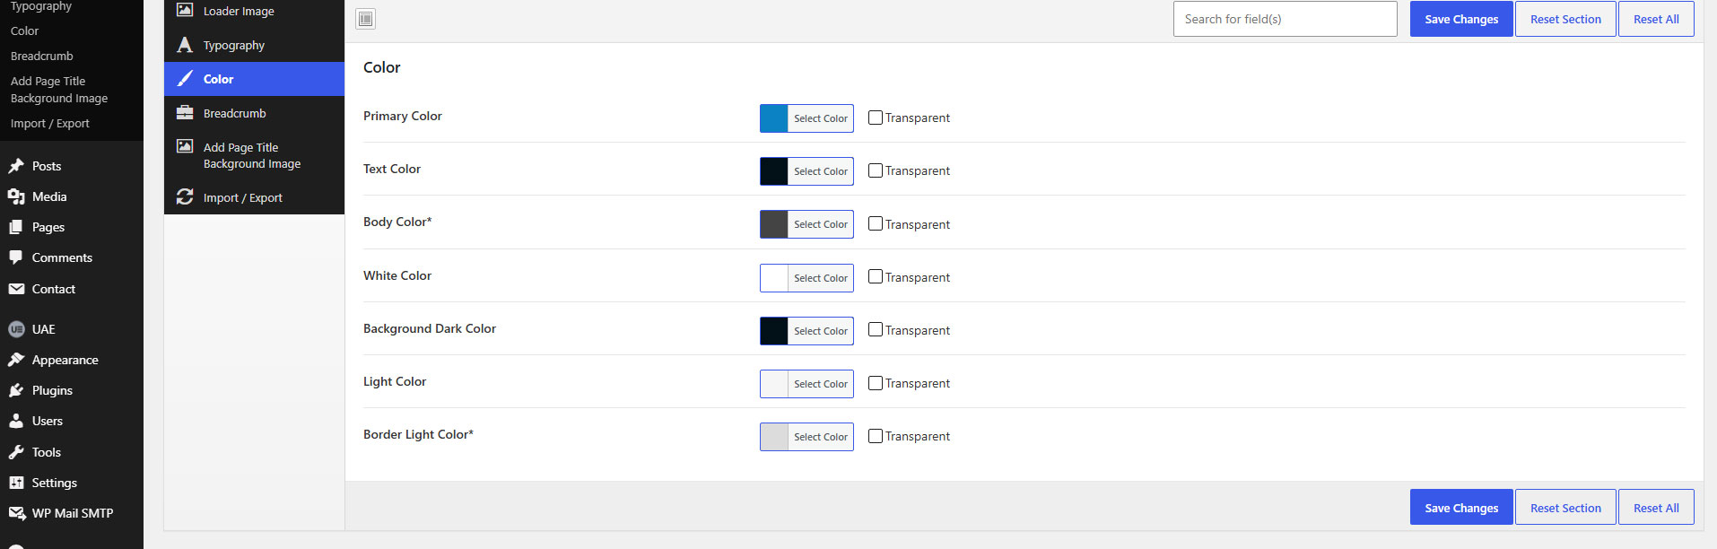Click the bottom Reset Section button
This screenshot has width=1717, height=549.
[1565, 508]
